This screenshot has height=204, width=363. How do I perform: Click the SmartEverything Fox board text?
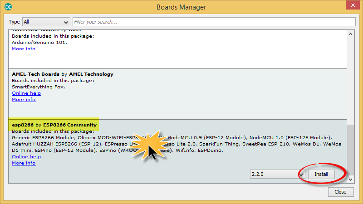pos(39,87)
